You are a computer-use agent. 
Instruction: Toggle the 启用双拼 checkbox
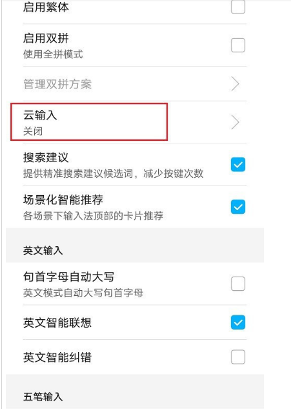[x=238, y=45]
